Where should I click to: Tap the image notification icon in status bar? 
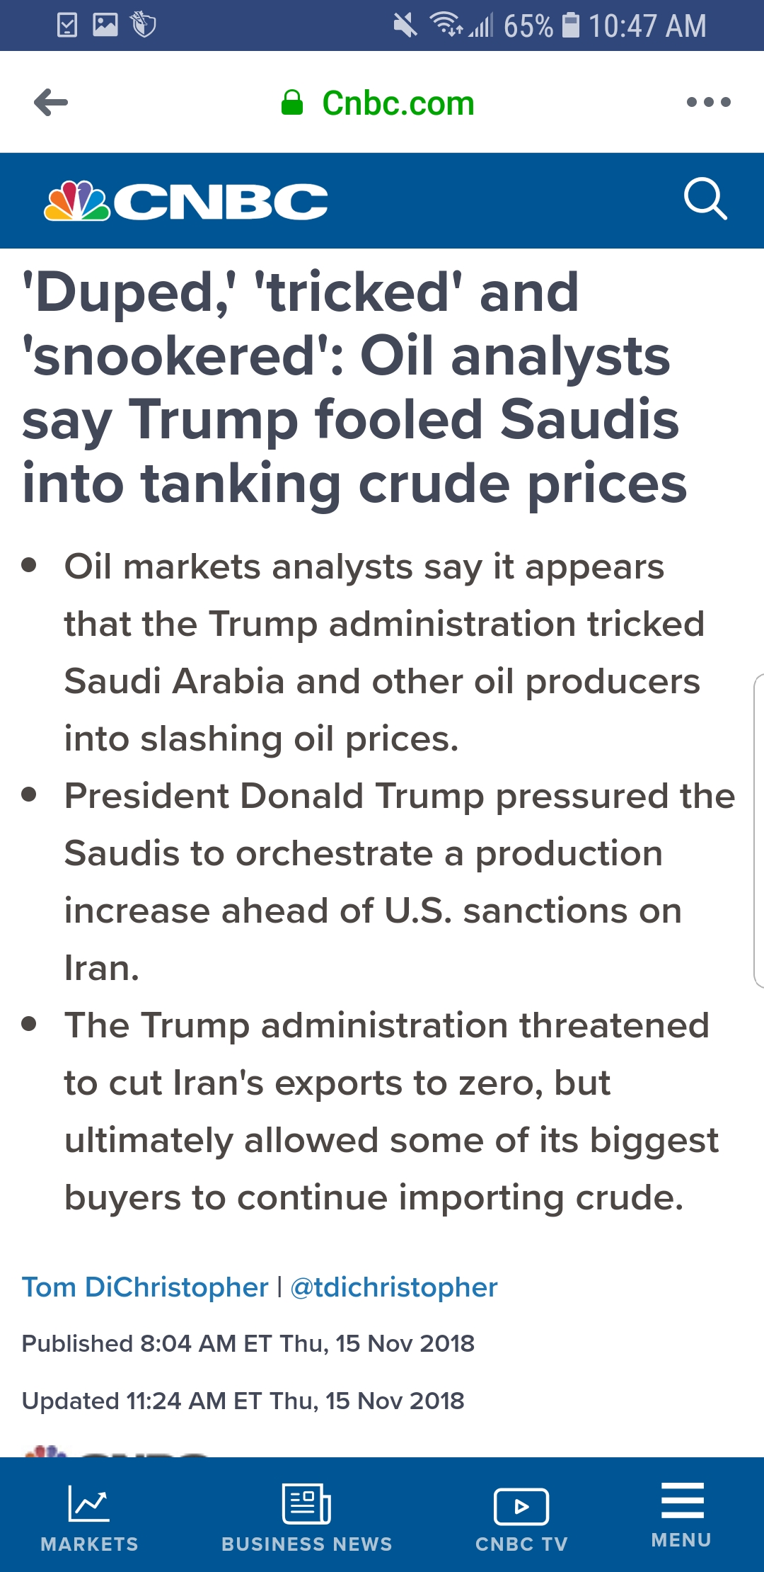[105, 25]
